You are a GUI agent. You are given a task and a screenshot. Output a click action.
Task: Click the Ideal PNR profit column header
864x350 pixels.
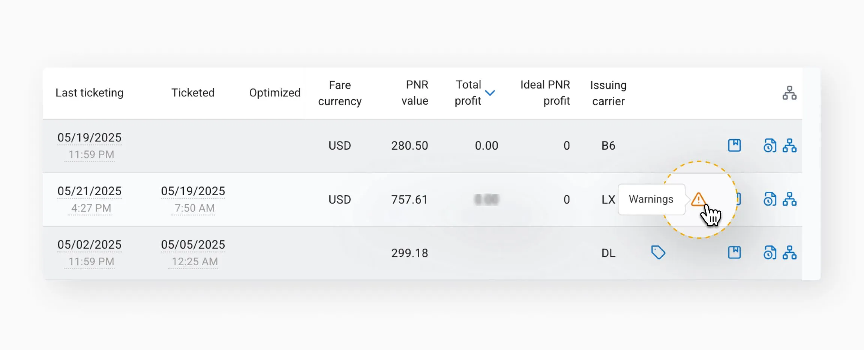click(x=545, y=93)
